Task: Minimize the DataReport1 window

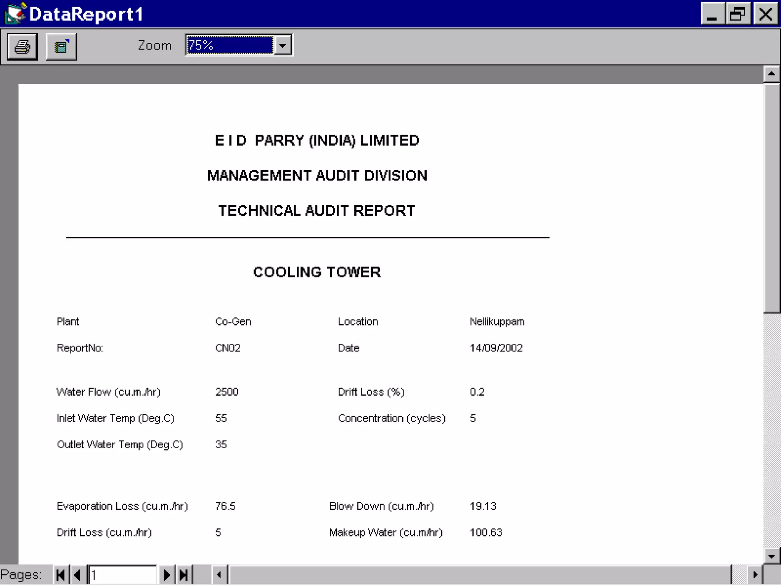Action: coord(712,14)
